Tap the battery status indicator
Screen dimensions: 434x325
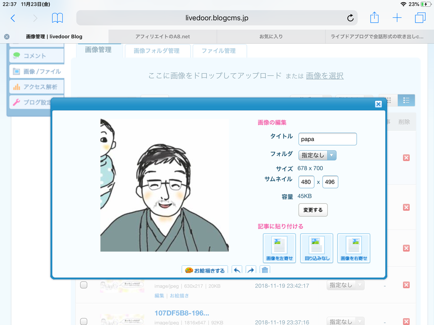pos(426,4)
